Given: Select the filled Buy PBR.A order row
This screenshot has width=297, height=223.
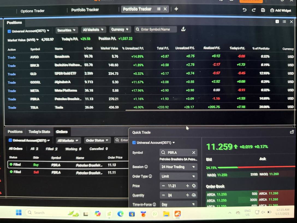Looking at the screenshot, I should coord(68,165).
